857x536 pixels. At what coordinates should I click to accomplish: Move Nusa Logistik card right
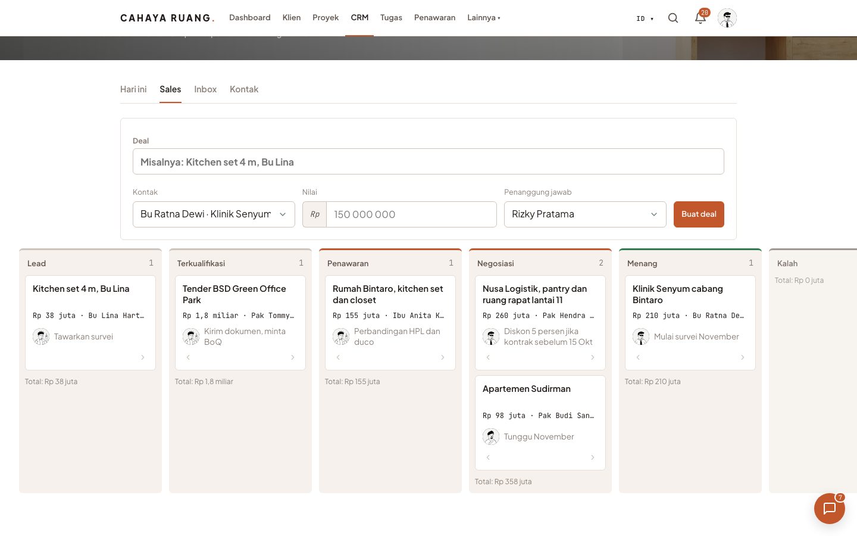[593, 357]
